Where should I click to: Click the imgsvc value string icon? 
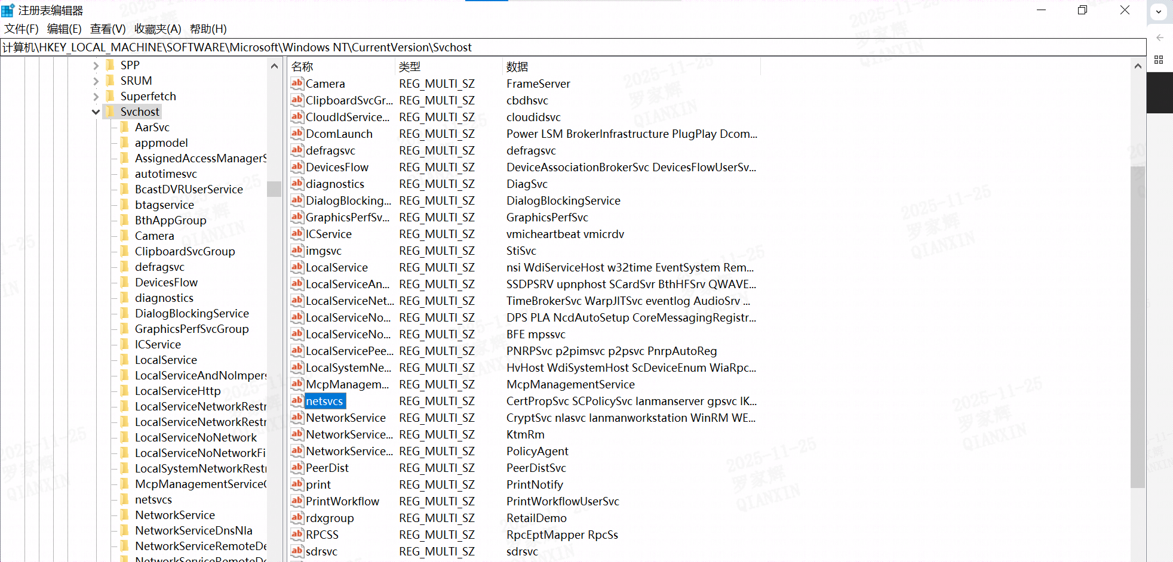point(297,251)
